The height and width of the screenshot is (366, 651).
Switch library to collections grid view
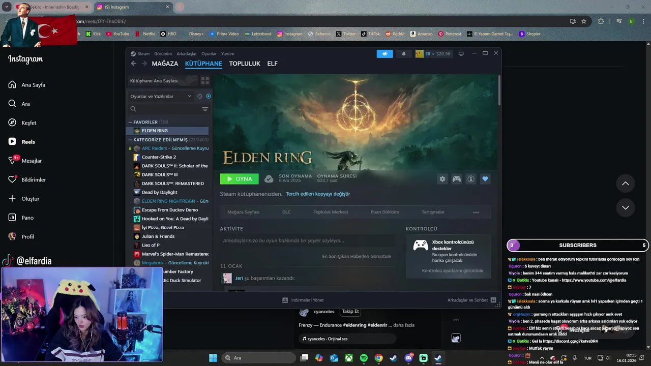[x=205, y=80]
